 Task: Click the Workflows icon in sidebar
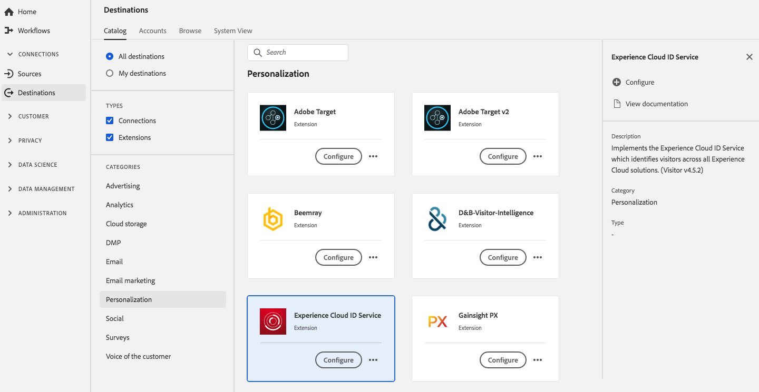(x=8, y=31)
